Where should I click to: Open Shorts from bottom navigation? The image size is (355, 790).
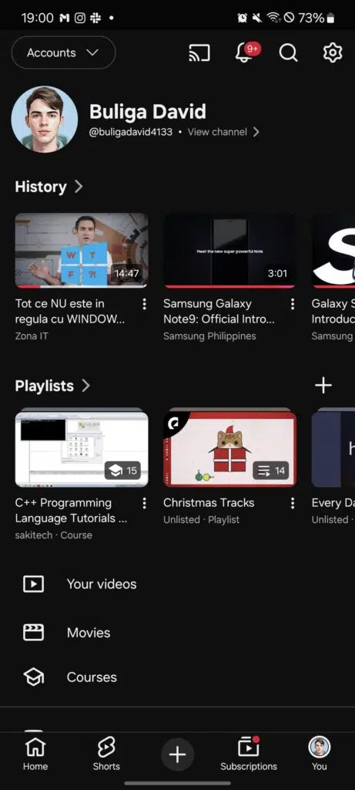(106, 753)
